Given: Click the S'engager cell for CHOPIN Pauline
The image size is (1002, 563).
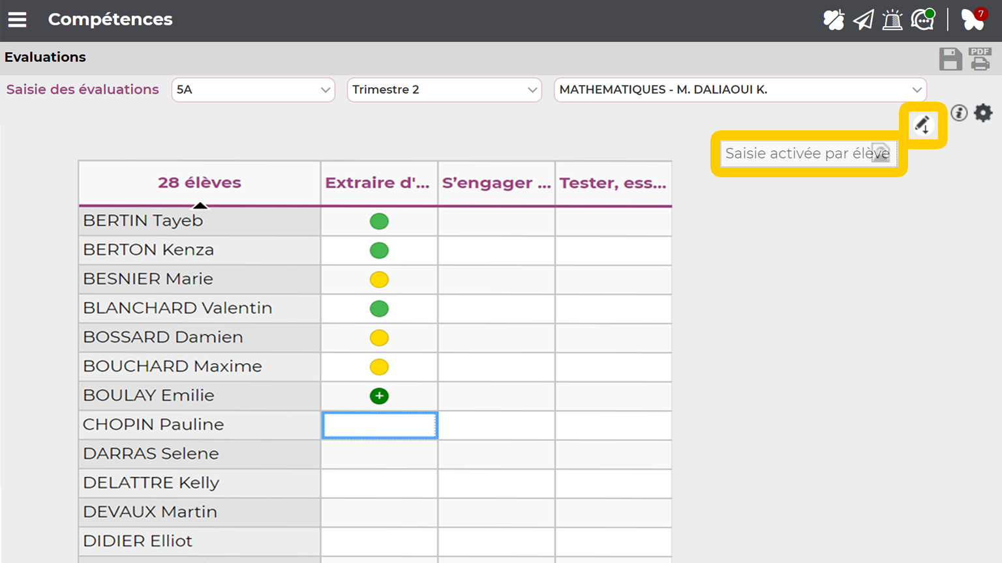Looking at the screenshot, I should pos(496,425).
